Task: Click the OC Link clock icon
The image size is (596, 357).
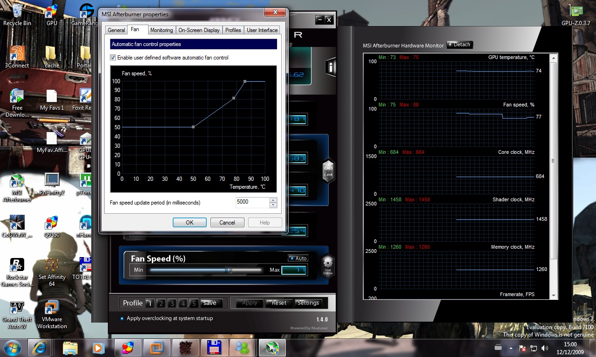Action: click(x=328, y=171)
